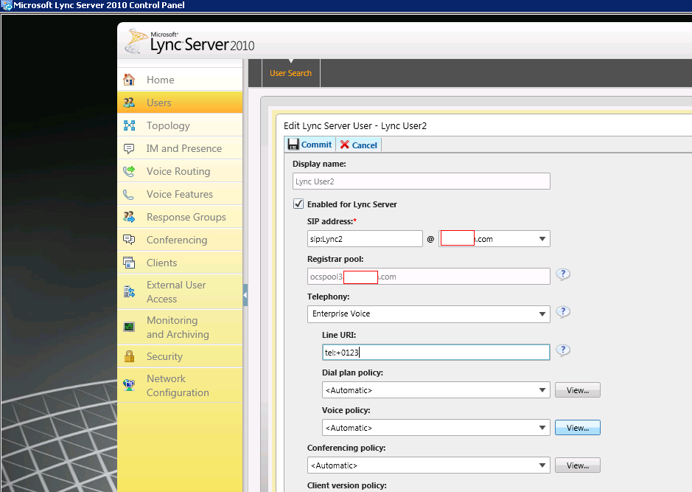The width and height of the screenshot is (692, 492).
Task: Open help icon next to Registrar pool
Action: coord(563,275)
